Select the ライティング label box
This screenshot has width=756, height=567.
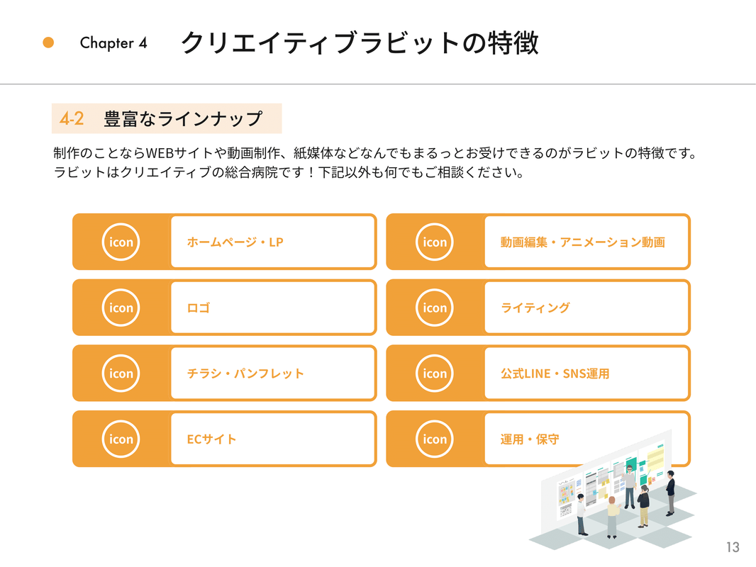(x=587, y=308)
